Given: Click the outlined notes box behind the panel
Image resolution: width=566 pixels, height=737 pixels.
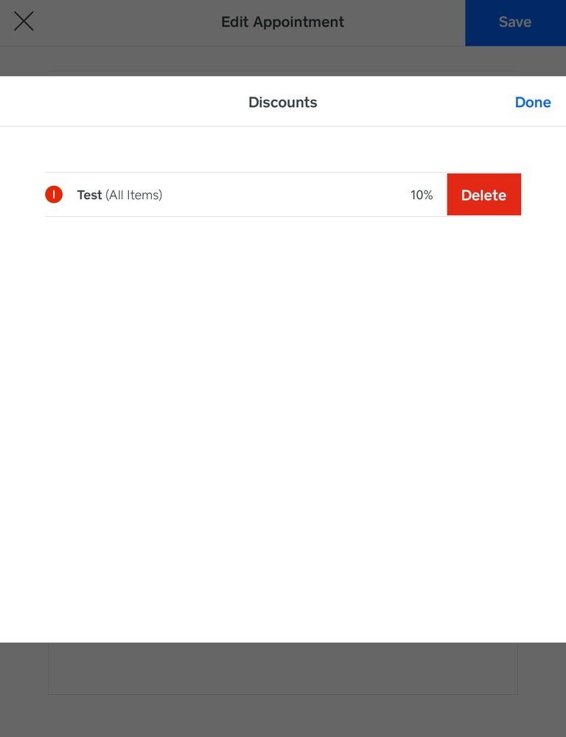Looking at the screenshot, I should coord(283,668).
